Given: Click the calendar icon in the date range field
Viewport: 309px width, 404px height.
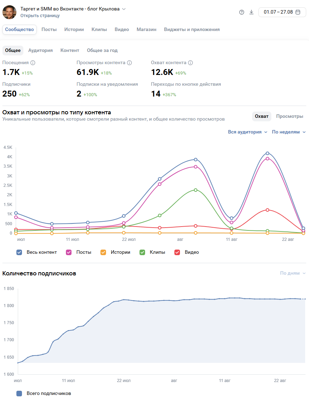Looking at the screenshot, I should 298,12.
